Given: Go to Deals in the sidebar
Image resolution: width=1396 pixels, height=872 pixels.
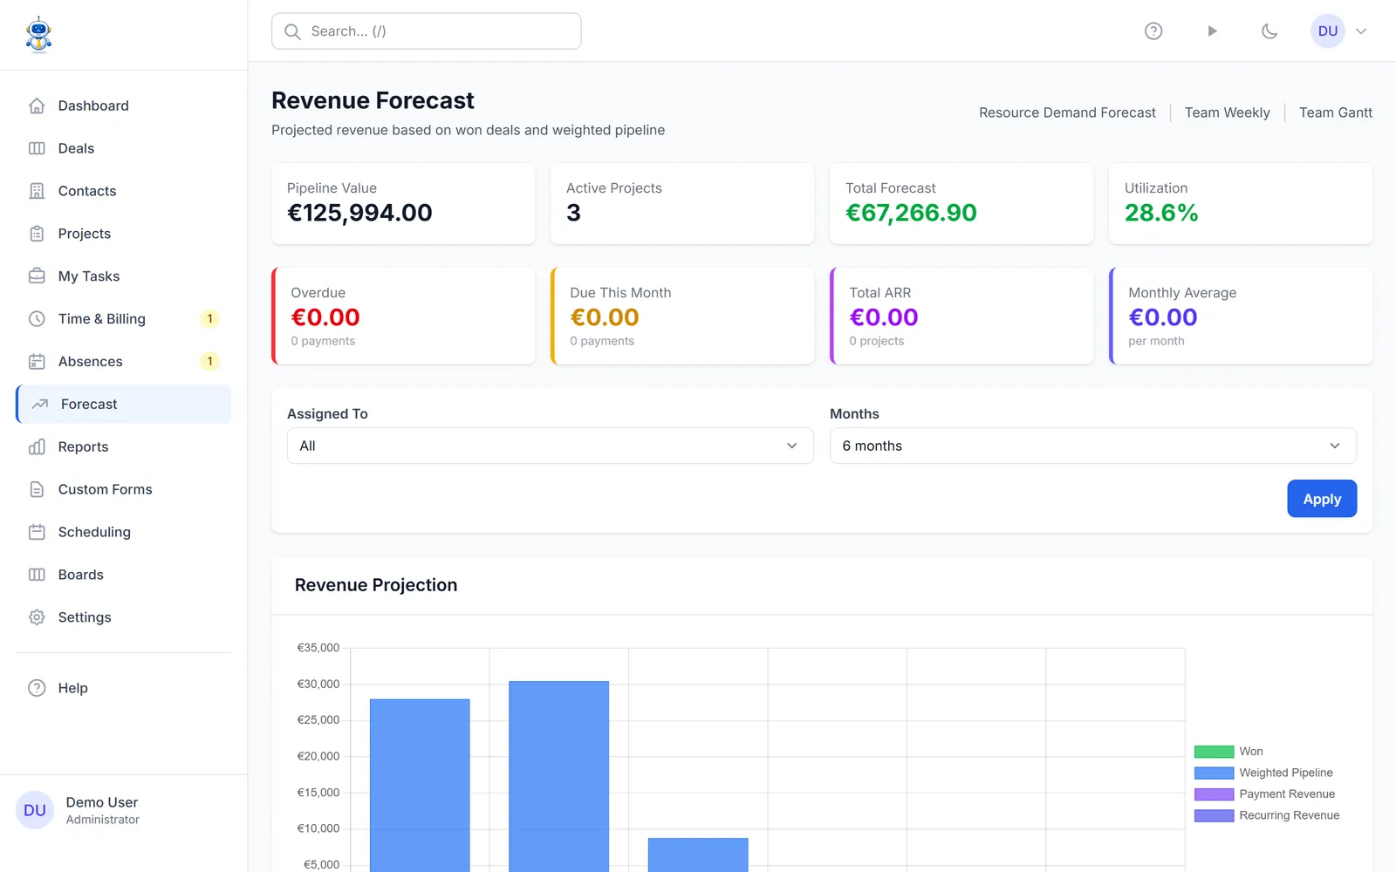Looking at the screenshot, I should [123, 148].
